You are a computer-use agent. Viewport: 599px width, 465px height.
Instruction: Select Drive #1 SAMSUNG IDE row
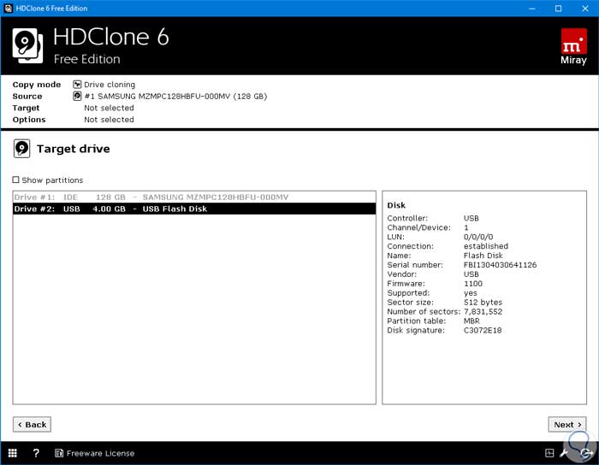pos(194,197)
